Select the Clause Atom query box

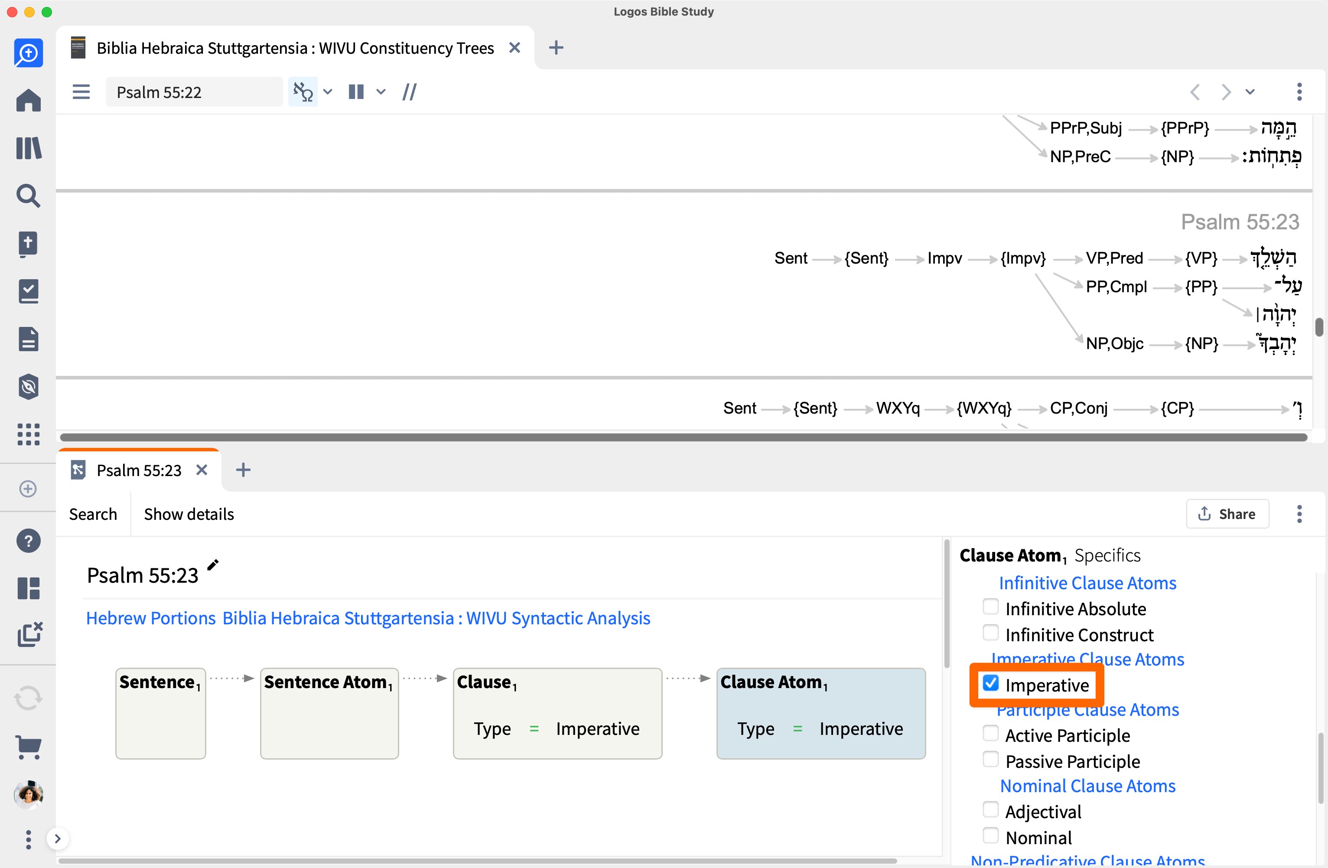click(821, 713)
